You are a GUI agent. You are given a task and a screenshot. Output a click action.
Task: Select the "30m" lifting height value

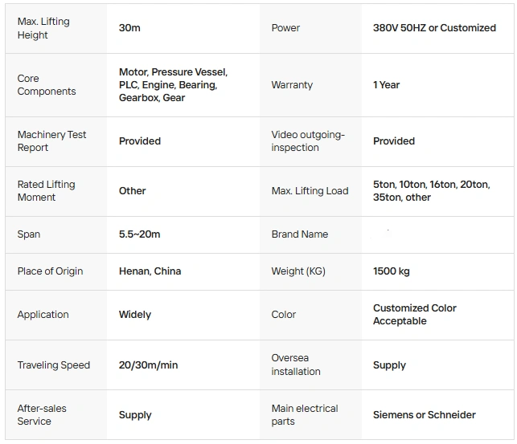[129, 28]
